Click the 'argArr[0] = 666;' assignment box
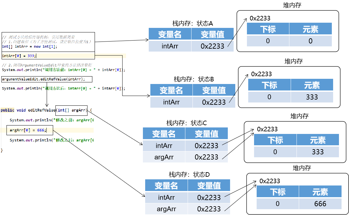The image size is (349, 215). tap(29, 130)
